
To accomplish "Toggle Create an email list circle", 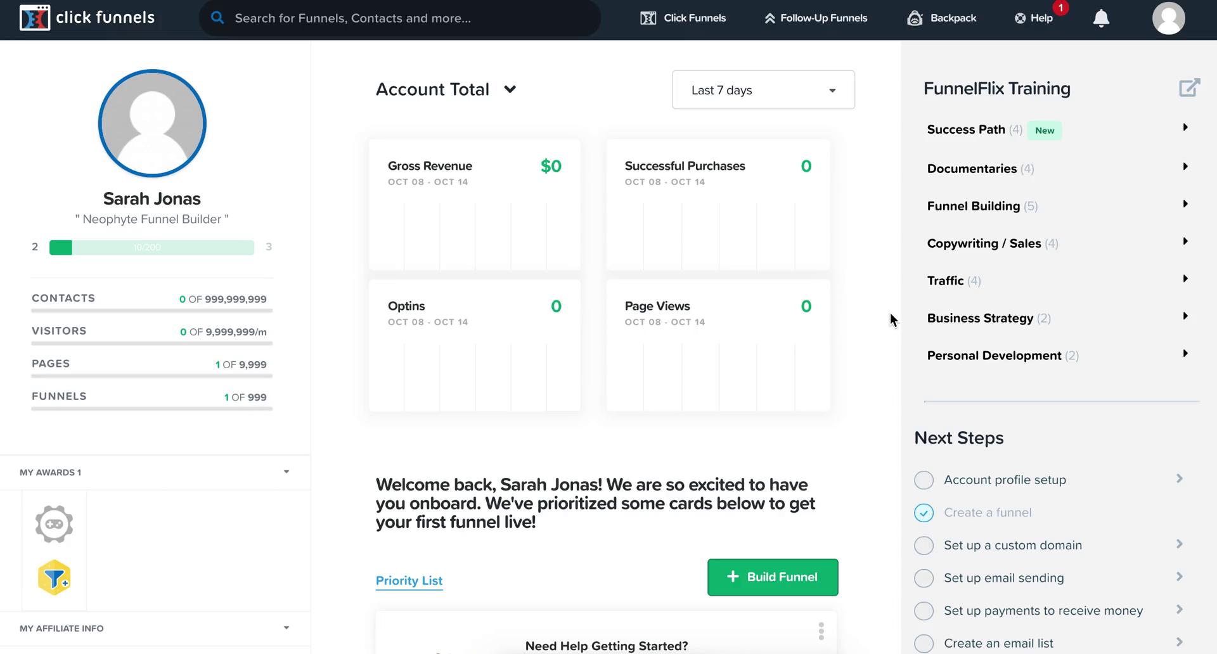I will coord(924,643).
